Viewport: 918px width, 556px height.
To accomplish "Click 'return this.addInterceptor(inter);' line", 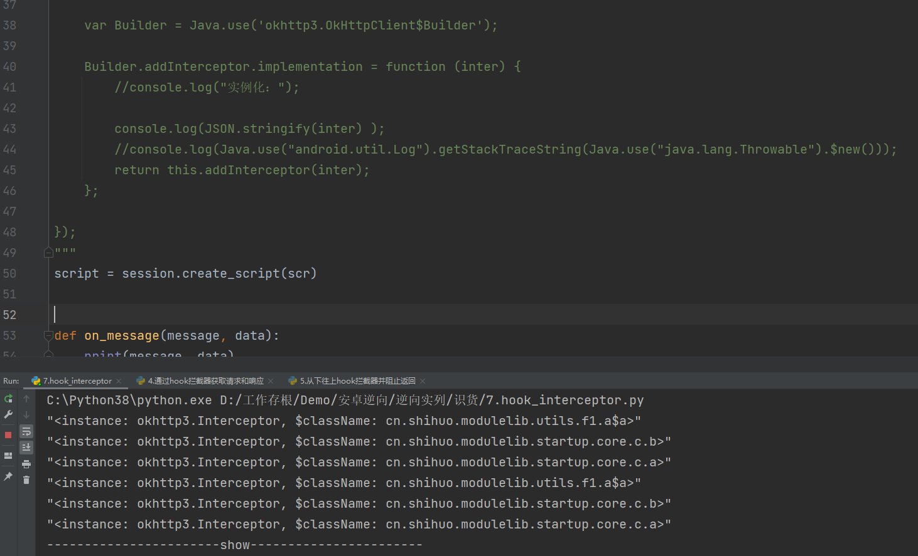I will [x=242, y=170].
